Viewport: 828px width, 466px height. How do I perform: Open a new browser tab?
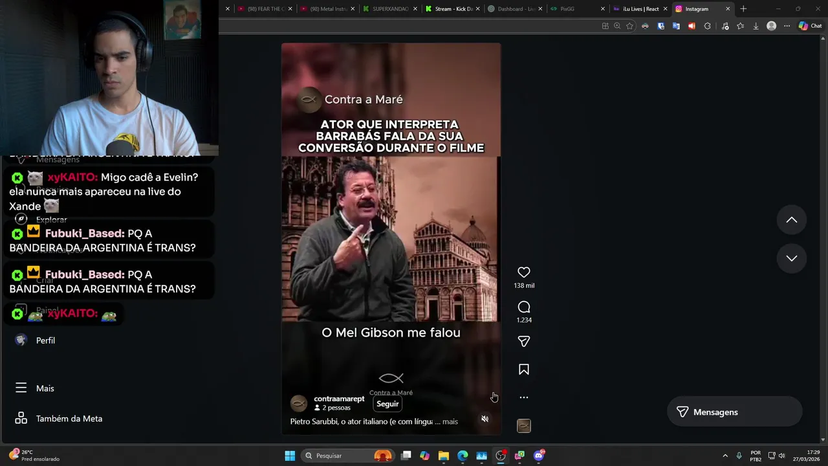tap(743, 9)
